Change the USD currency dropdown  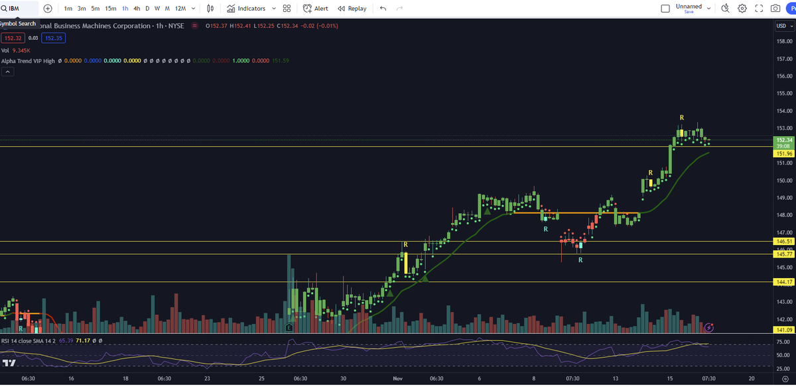pyautogui.click(x=784, y=26)
